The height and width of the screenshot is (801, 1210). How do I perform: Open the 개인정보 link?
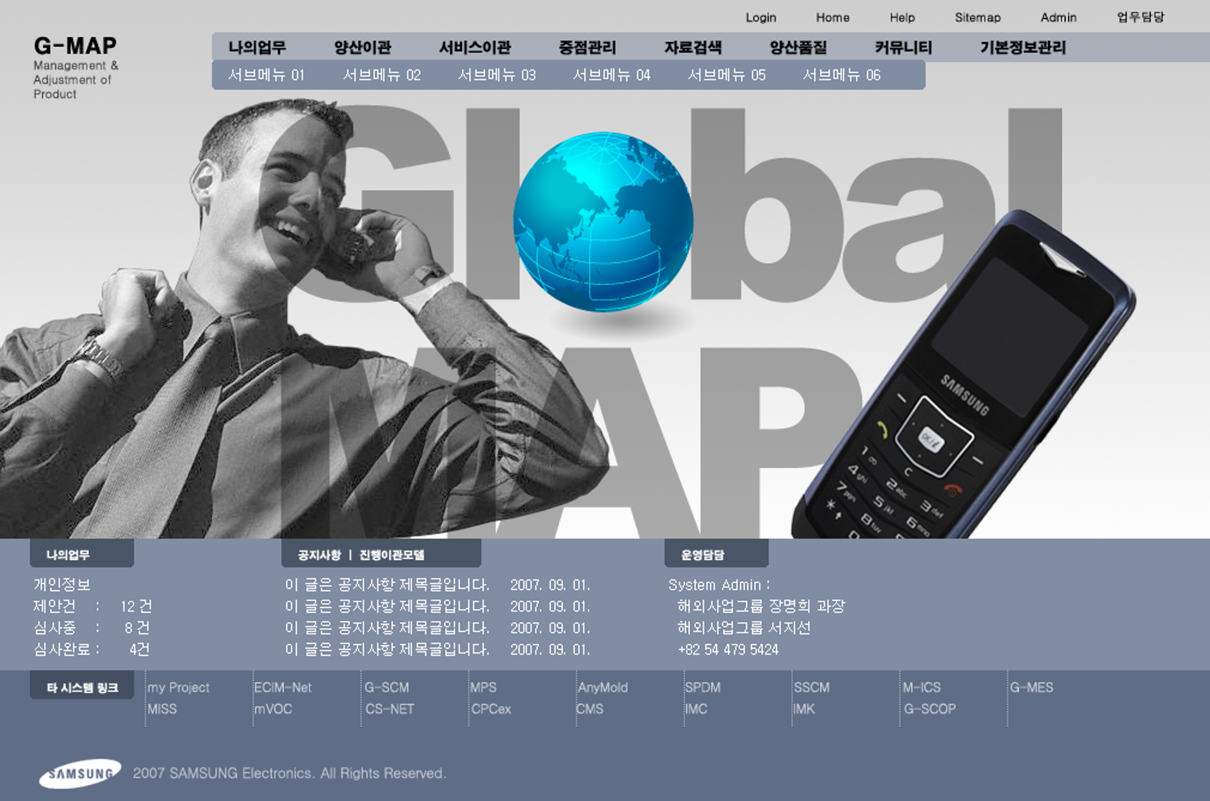click(x=62, y=585)
